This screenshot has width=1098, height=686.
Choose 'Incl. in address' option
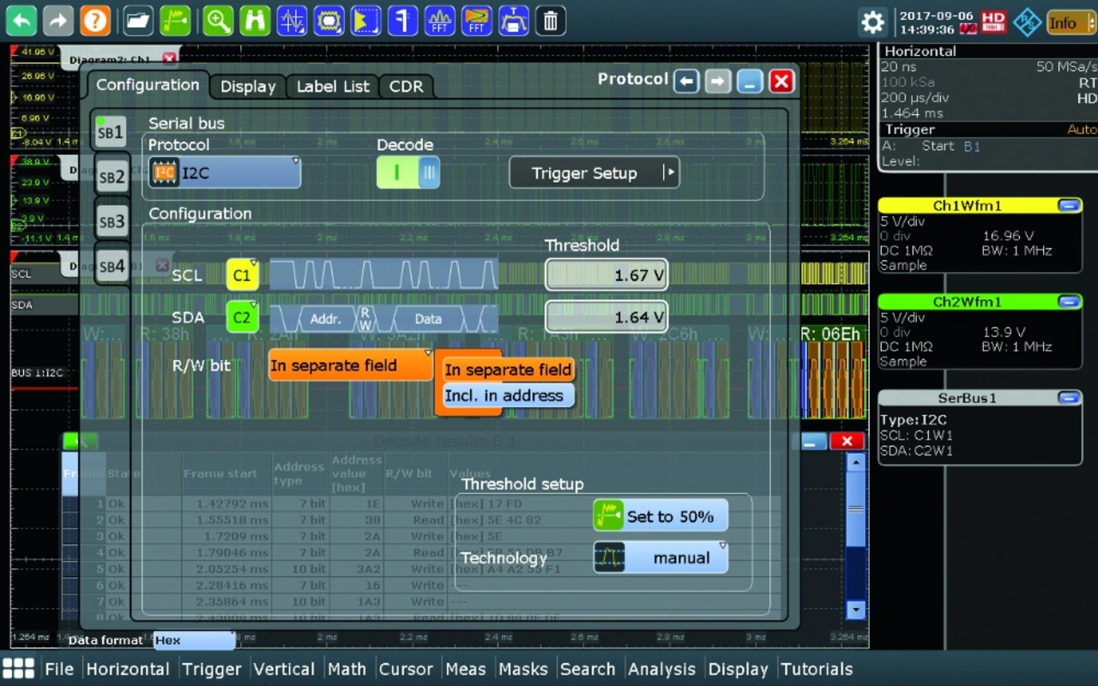click(x=508, y=395)
